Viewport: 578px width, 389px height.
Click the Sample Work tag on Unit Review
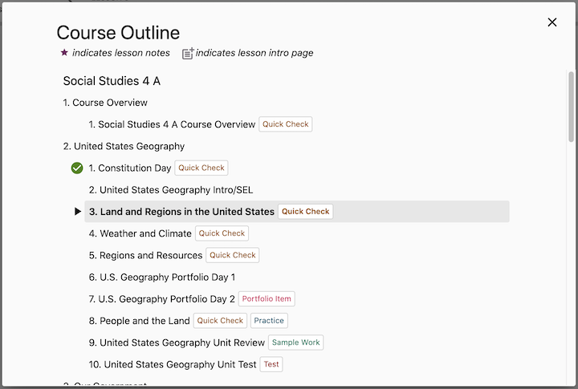coord(296,342)
